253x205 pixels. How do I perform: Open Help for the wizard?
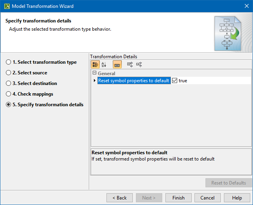coord(237,198)
